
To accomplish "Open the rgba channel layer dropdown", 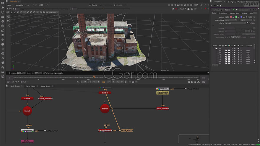I will coord(10,5).
